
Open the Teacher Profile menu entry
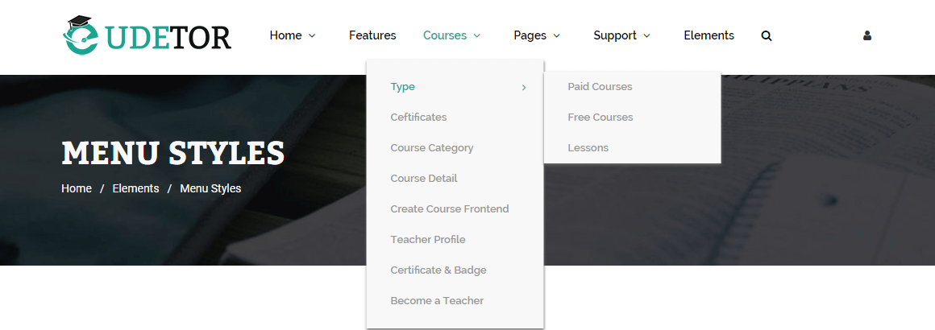click(x=428, y=240)
